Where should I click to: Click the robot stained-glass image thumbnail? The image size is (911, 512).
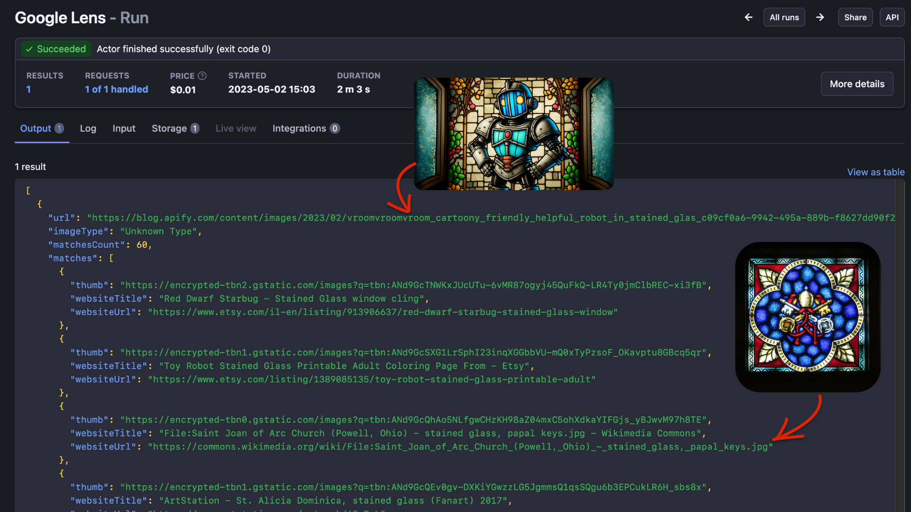[x=513, y=134]
